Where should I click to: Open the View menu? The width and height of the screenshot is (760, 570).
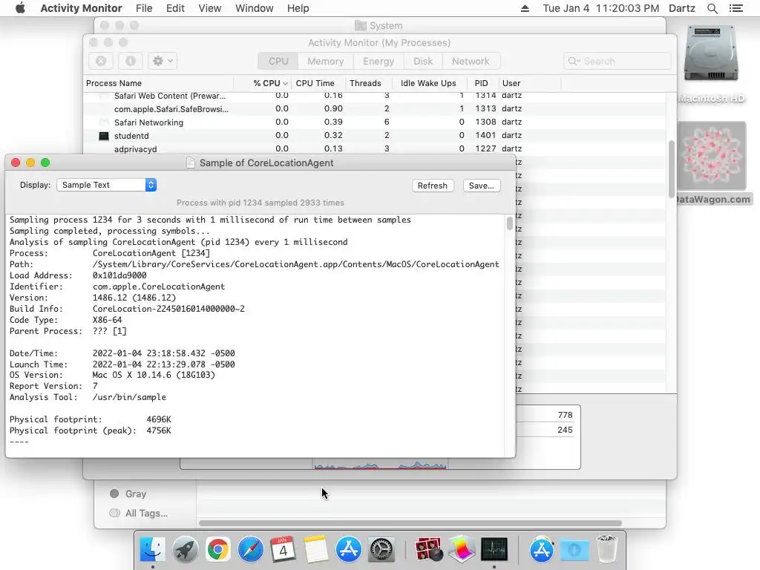[x=210, y=8]
